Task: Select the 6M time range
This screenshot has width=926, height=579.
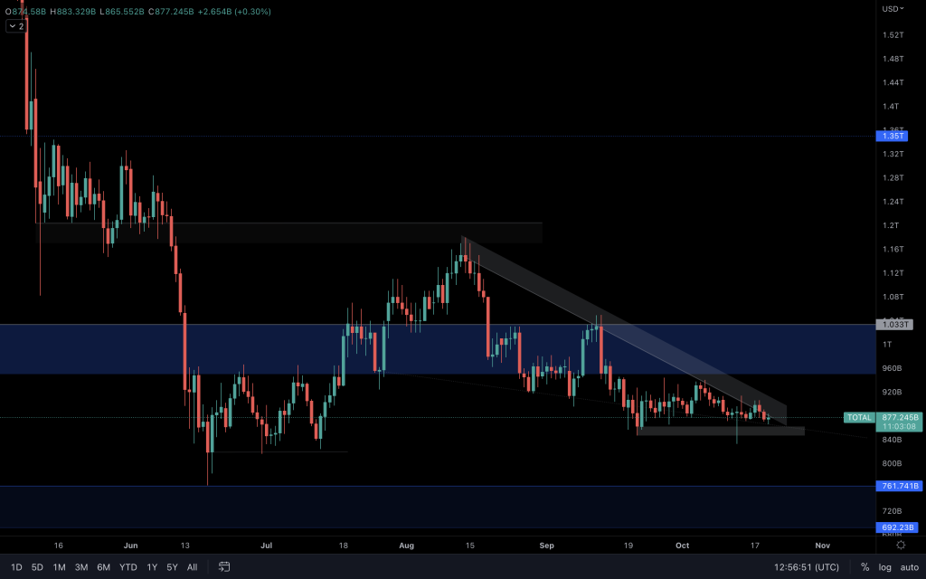Action: coord(103,567)
